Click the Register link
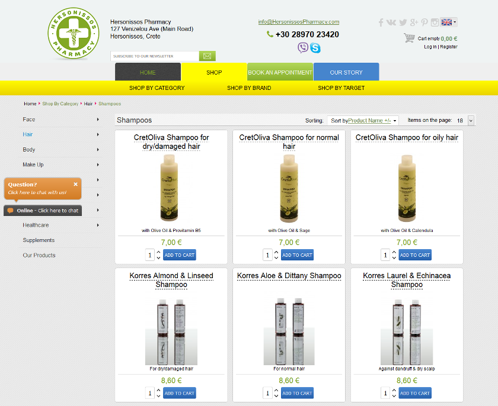Viewport: 498px width, 406px height. coord(448,47)
